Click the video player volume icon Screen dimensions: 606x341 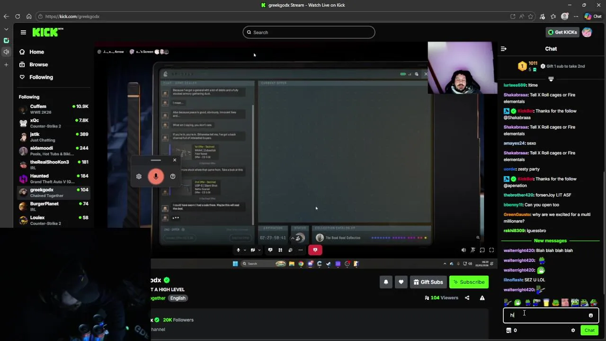(x=463, y=250)
